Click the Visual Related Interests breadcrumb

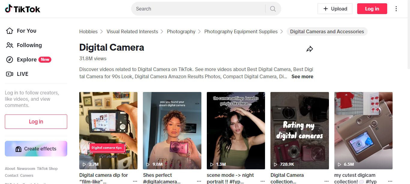pyautogui.click(x=132, y=31)
